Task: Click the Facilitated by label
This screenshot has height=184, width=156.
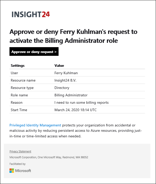Action: pyautogui.click(x=17, y=164)
